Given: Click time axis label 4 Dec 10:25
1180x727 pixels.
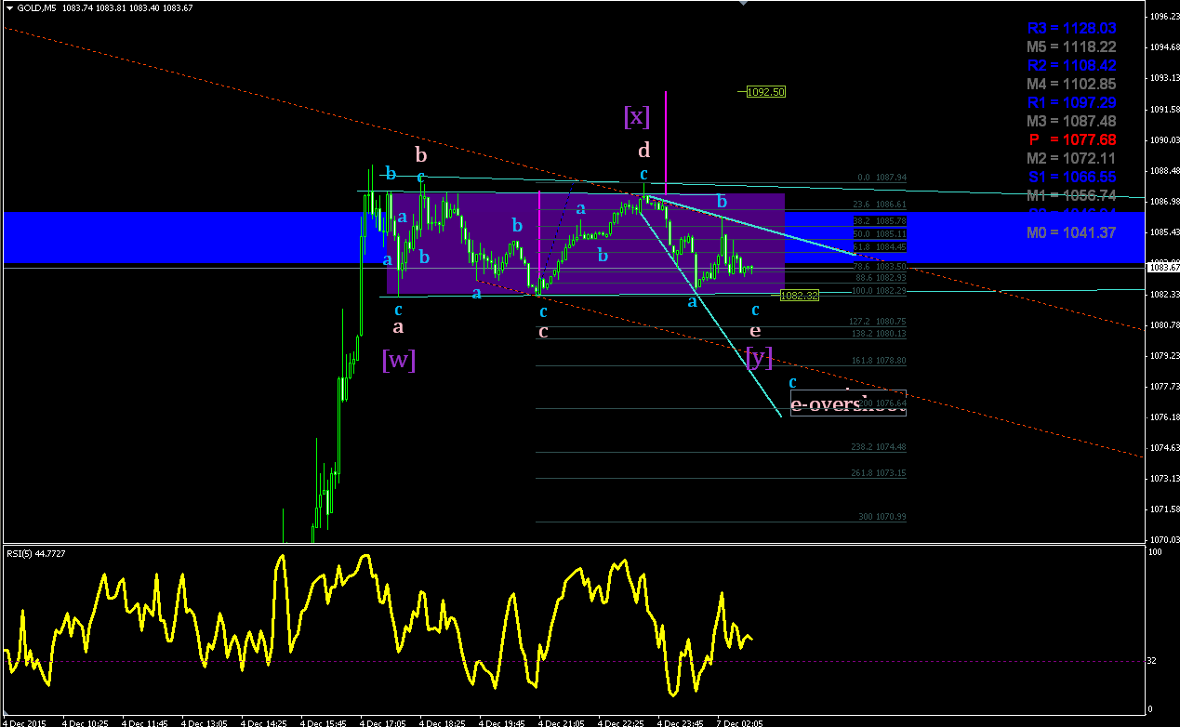Looking at the screenshot, I should tap(85, 721).
